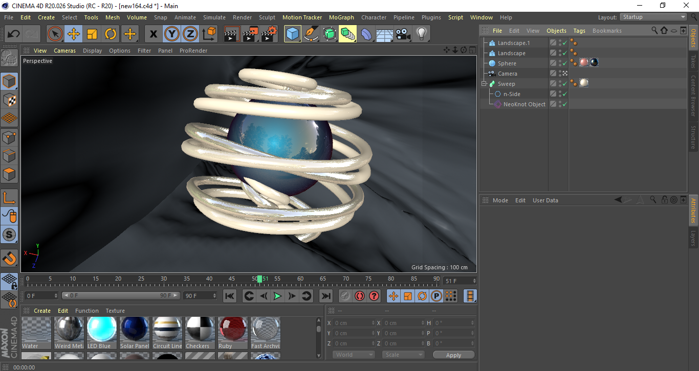Add a Camera object icon
699x371 pixels.
click(x=403, y=34)
